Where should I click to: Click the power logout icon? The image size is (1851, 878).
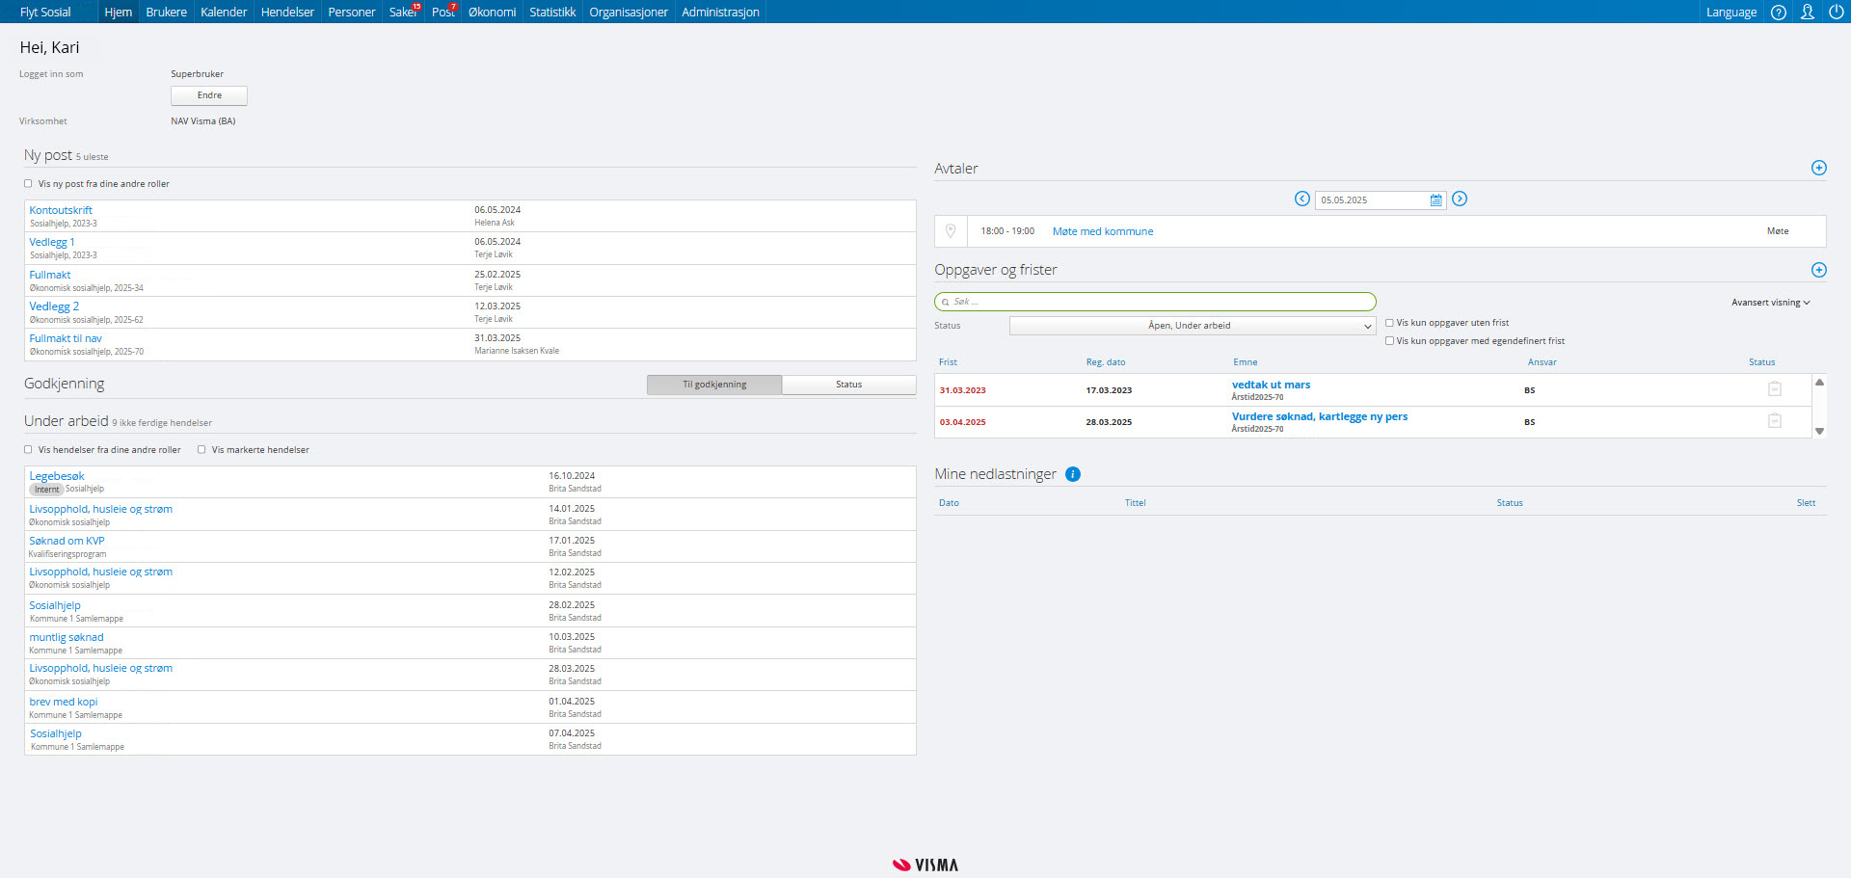click(x=1837, y=13)
